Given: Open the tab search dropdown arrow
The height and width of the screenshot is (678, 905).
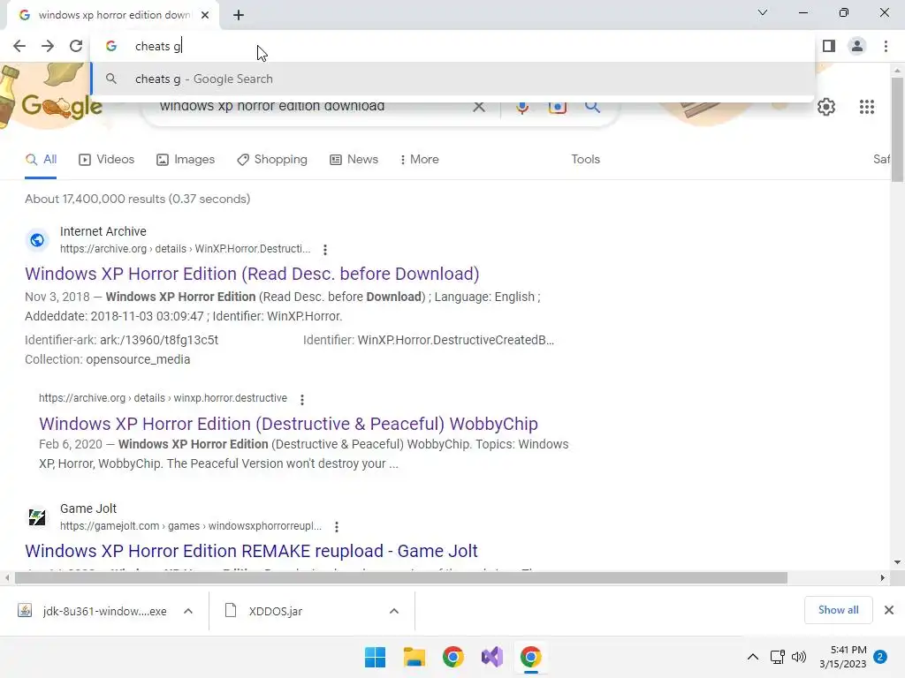Looking at the screenshot, I should click(763, 12).
